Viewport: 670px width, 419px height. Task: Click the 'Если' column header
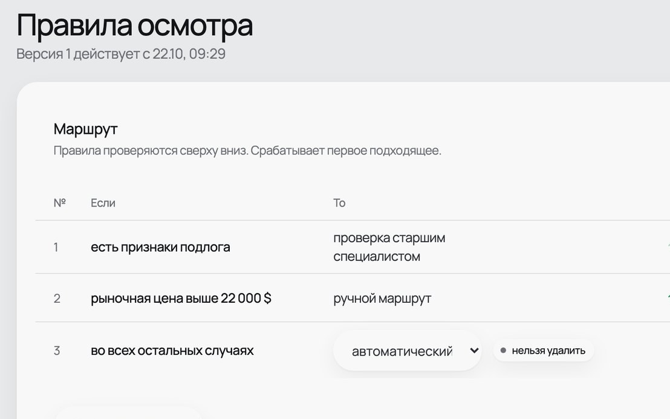103,202
